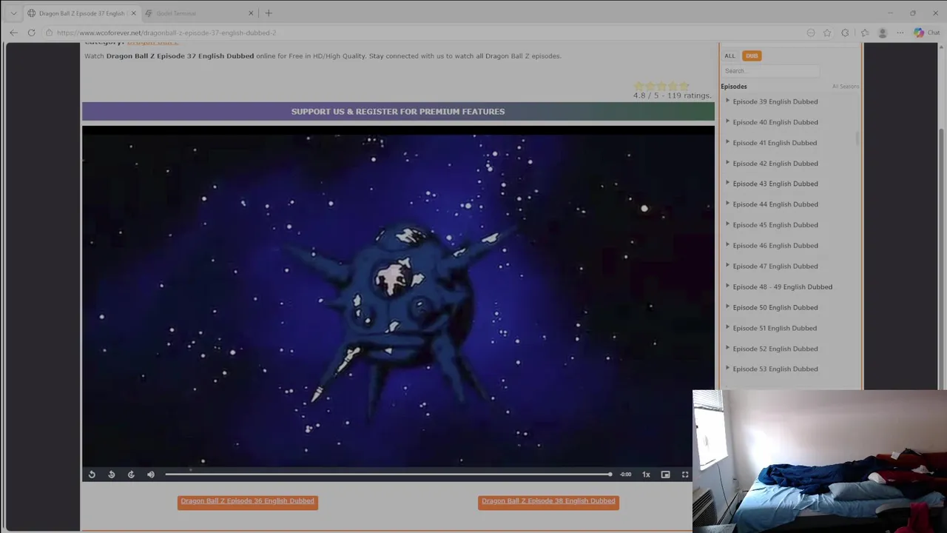Screen dimensions: 947x533
Task: Open the browser tab search dropdown
Action: click(13, 13)
